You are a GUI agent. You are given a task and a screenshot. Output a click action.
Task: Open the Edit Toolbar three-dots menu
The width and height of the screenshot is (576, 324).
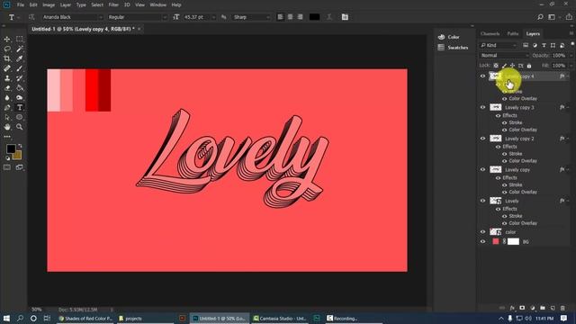click(x=7, y=137)
